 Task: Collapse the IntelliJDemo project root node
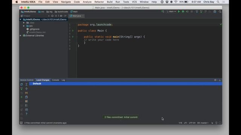pyautogui.click(x=20, y=19)
